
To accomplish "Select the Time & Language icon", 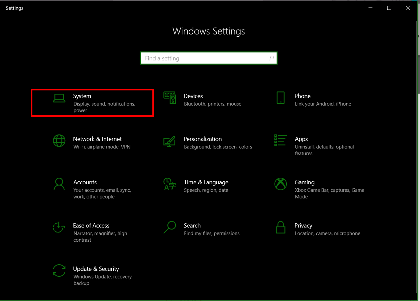I will click(x=170, y=184).
